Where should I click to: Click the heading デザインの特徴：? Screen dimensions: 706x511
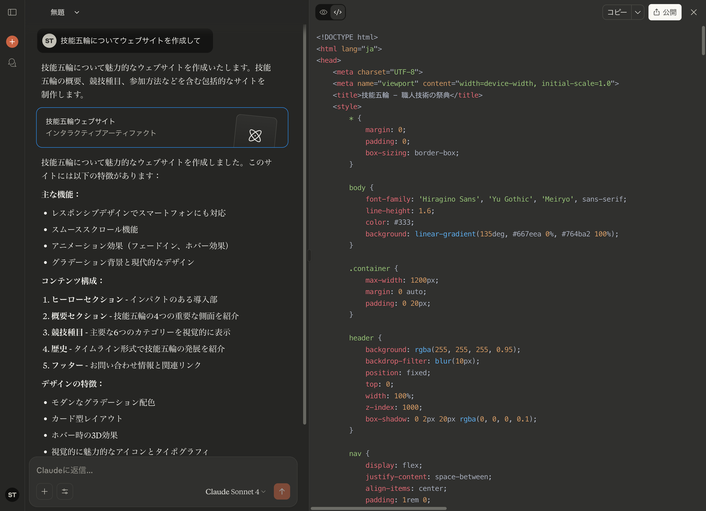(73, 383)
